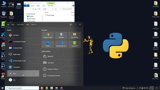
Task: Select the Purno Image folder
Action: point(49,15)
